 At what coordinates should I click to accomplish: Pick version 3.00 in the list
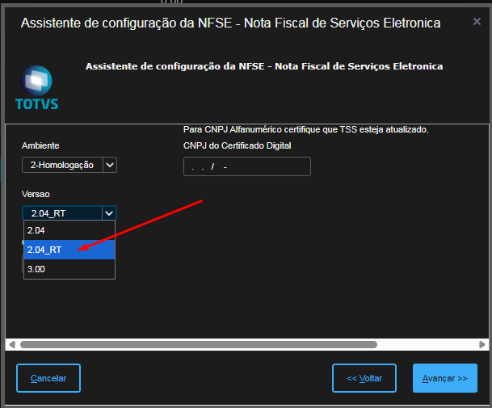[69, 269]
